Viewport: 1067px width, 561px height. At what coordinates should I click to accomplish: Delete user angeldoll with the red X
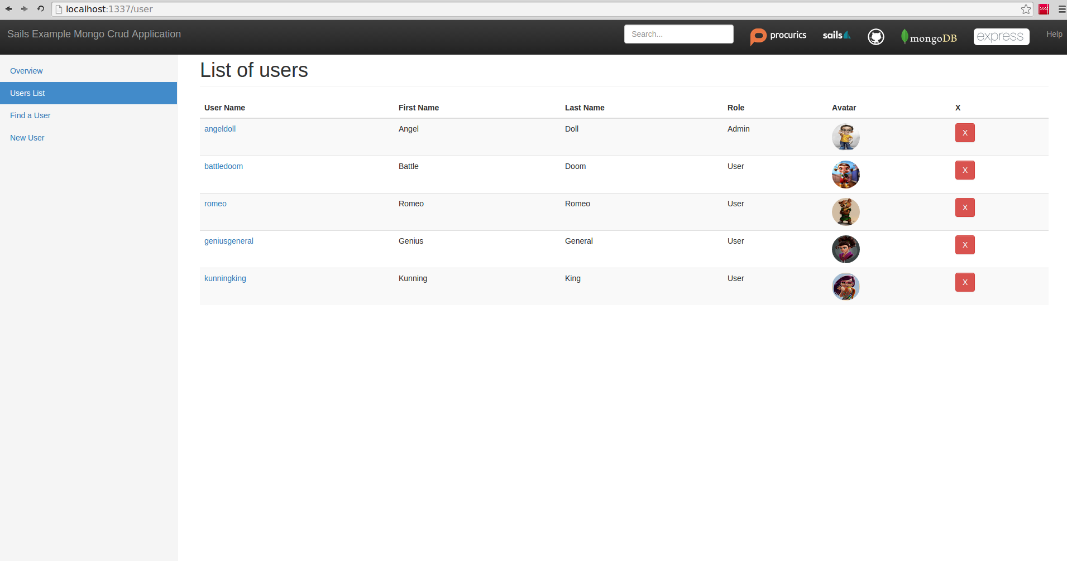[965, 133]
